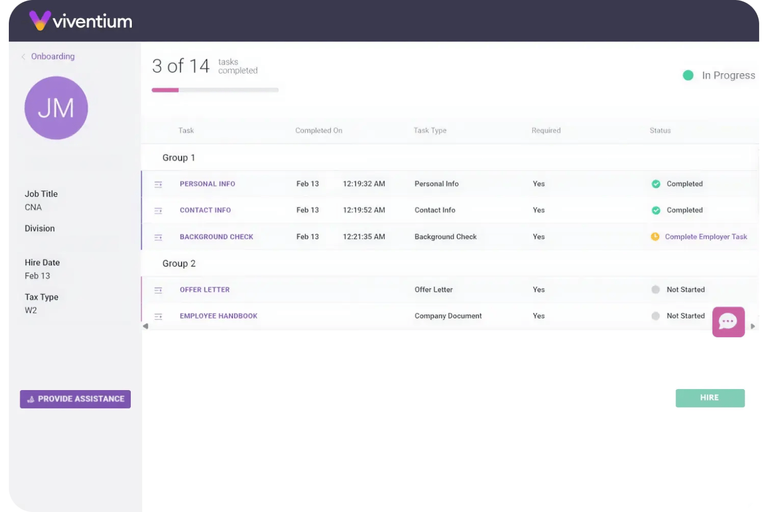Open the OFFER LETTER task

[204, 289]
